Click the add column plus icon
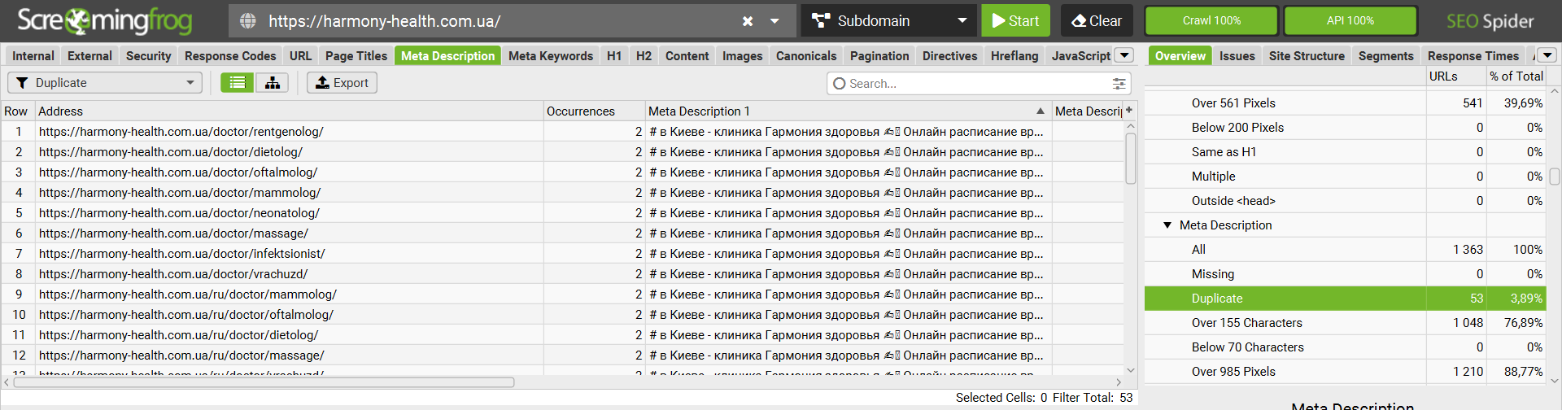 (x=1129, y=111)
